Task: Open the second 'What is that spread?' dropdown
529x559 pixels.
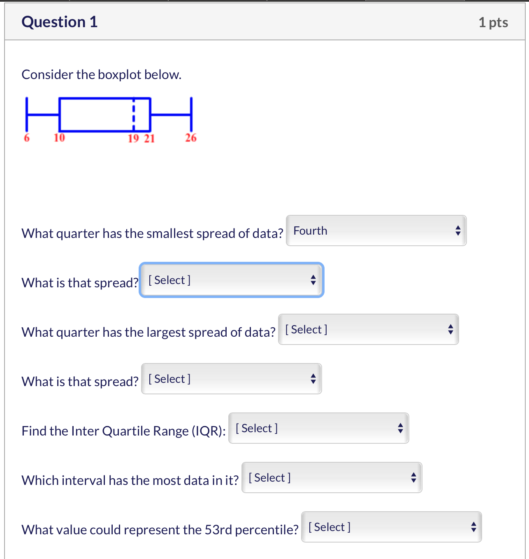Action: point(231,379)
